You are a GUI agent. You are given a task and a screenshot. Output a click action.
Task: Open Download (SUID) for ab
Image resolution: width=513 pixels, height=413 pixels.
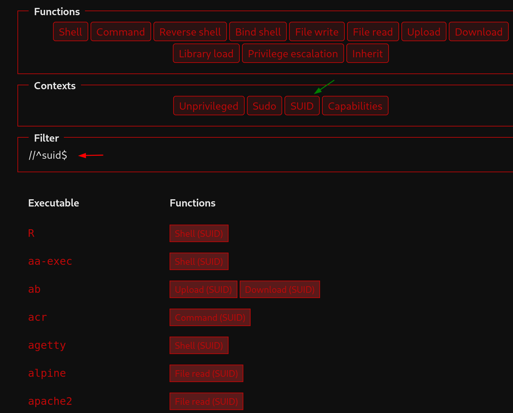point(280,289)
